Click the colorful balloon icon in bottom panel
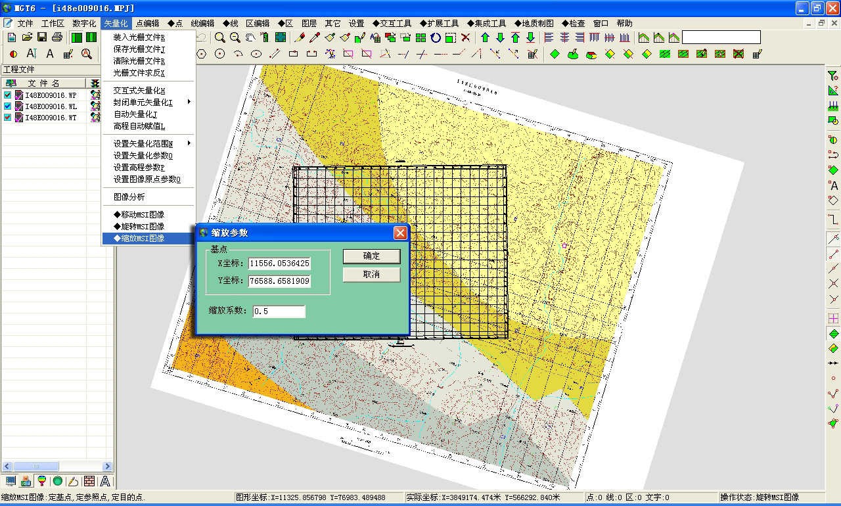Screen dimensions: 841x506 (x=42, y=482)
